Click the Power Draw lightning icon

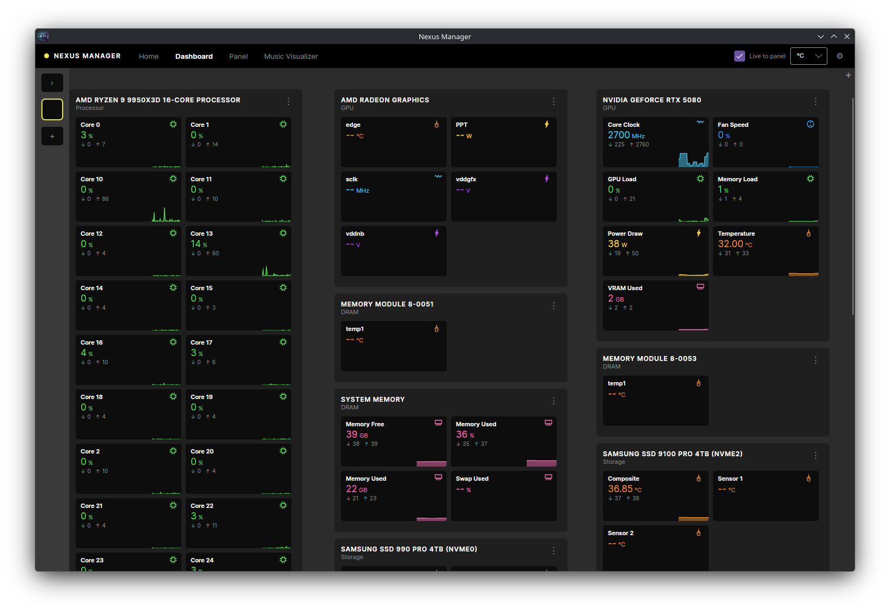coord(698,233)
